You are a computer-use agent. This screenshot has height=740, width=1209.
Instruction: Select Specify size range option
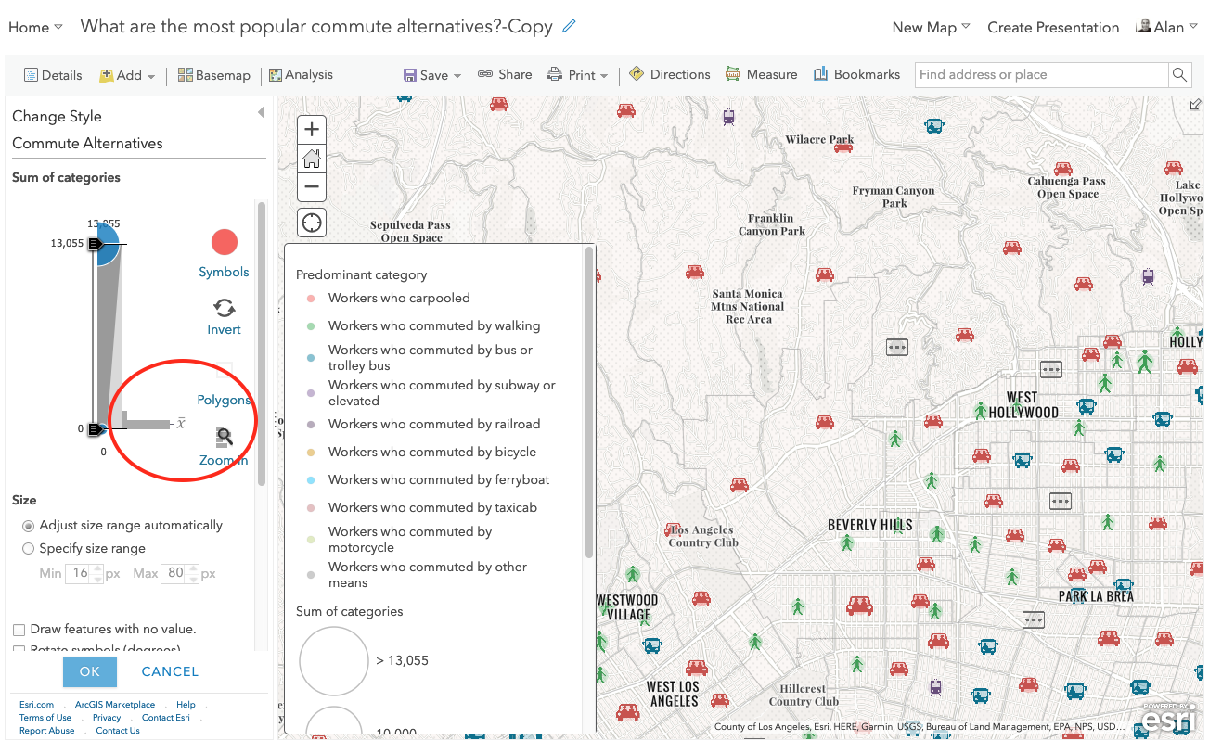coord(28,549)
